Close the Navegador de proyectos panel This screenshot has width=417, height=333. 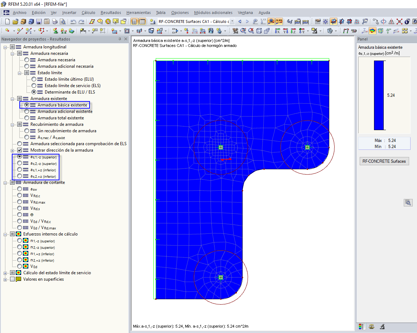point(126,39)
